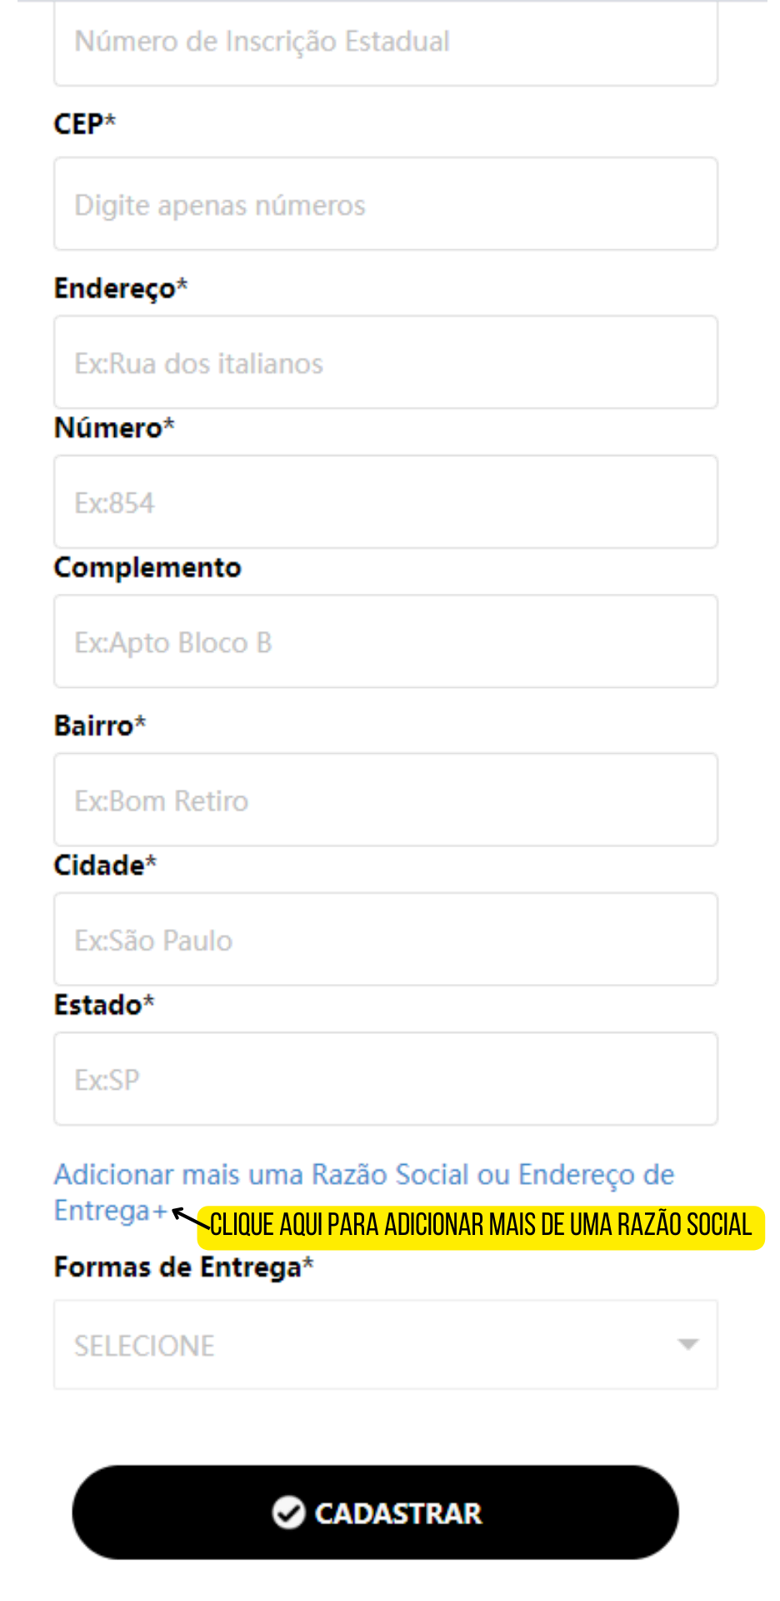Click the Complemento "Ex:Apto Bloco B" field
The image size is (780, 1601).
tap(386, 641)
